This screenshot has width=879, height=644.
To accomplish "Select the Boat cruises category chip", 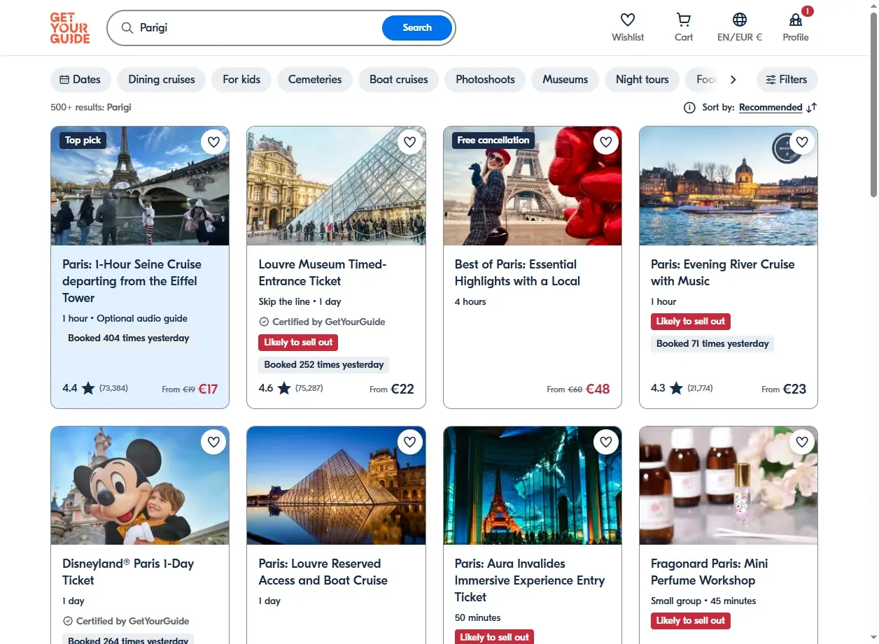I will click(x=399, y=80).
